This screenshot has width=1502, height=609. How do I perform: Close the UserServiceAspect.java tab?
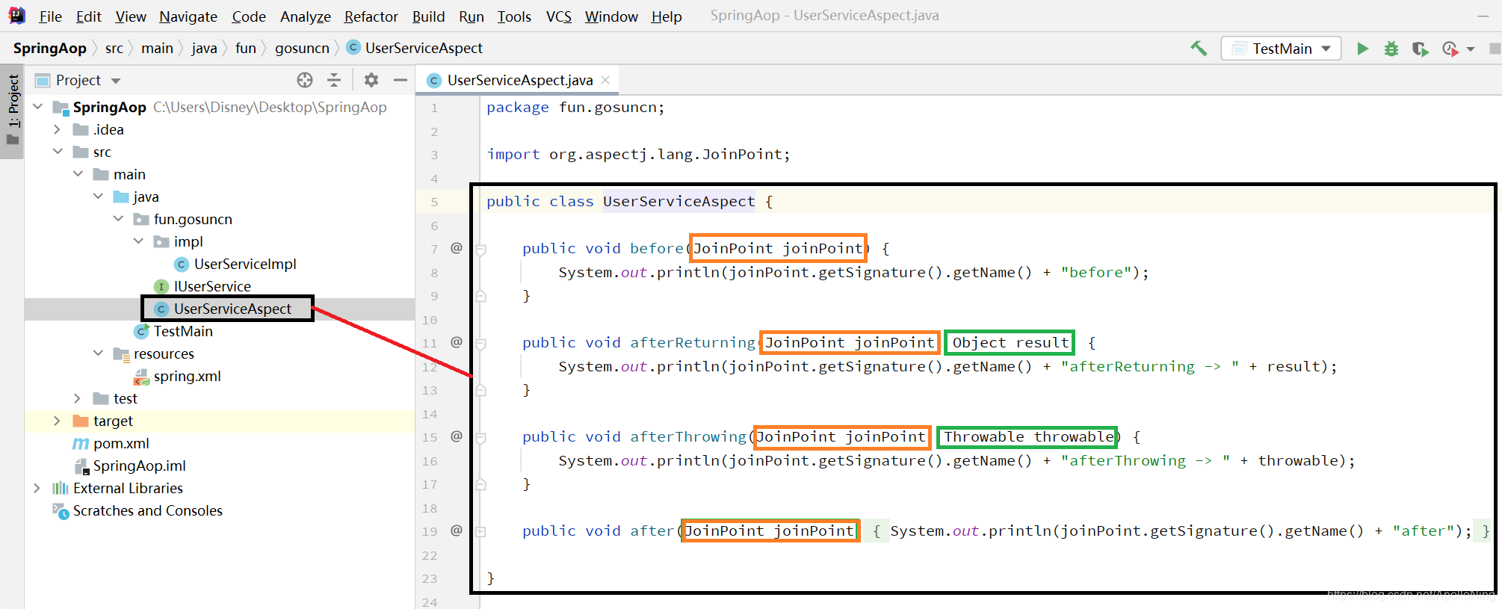tap(605, 80)
